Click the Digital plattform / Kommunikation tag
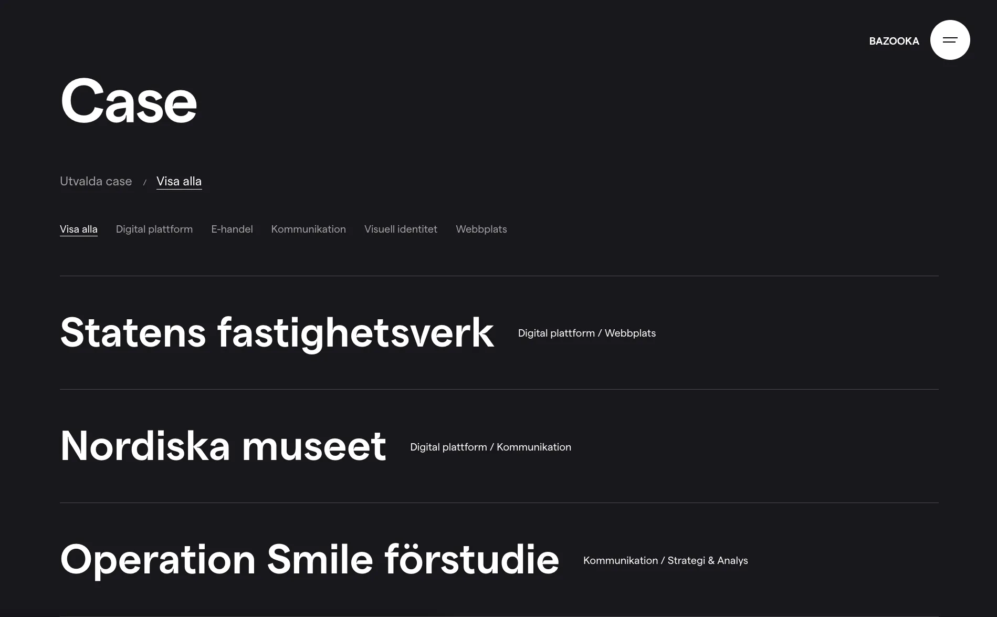 pos(490,447)
